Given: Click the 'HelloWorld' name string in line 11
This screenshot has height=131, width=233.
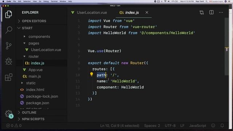Looking at the screenshot, I should pyautogui.click(x=124, y=81).
